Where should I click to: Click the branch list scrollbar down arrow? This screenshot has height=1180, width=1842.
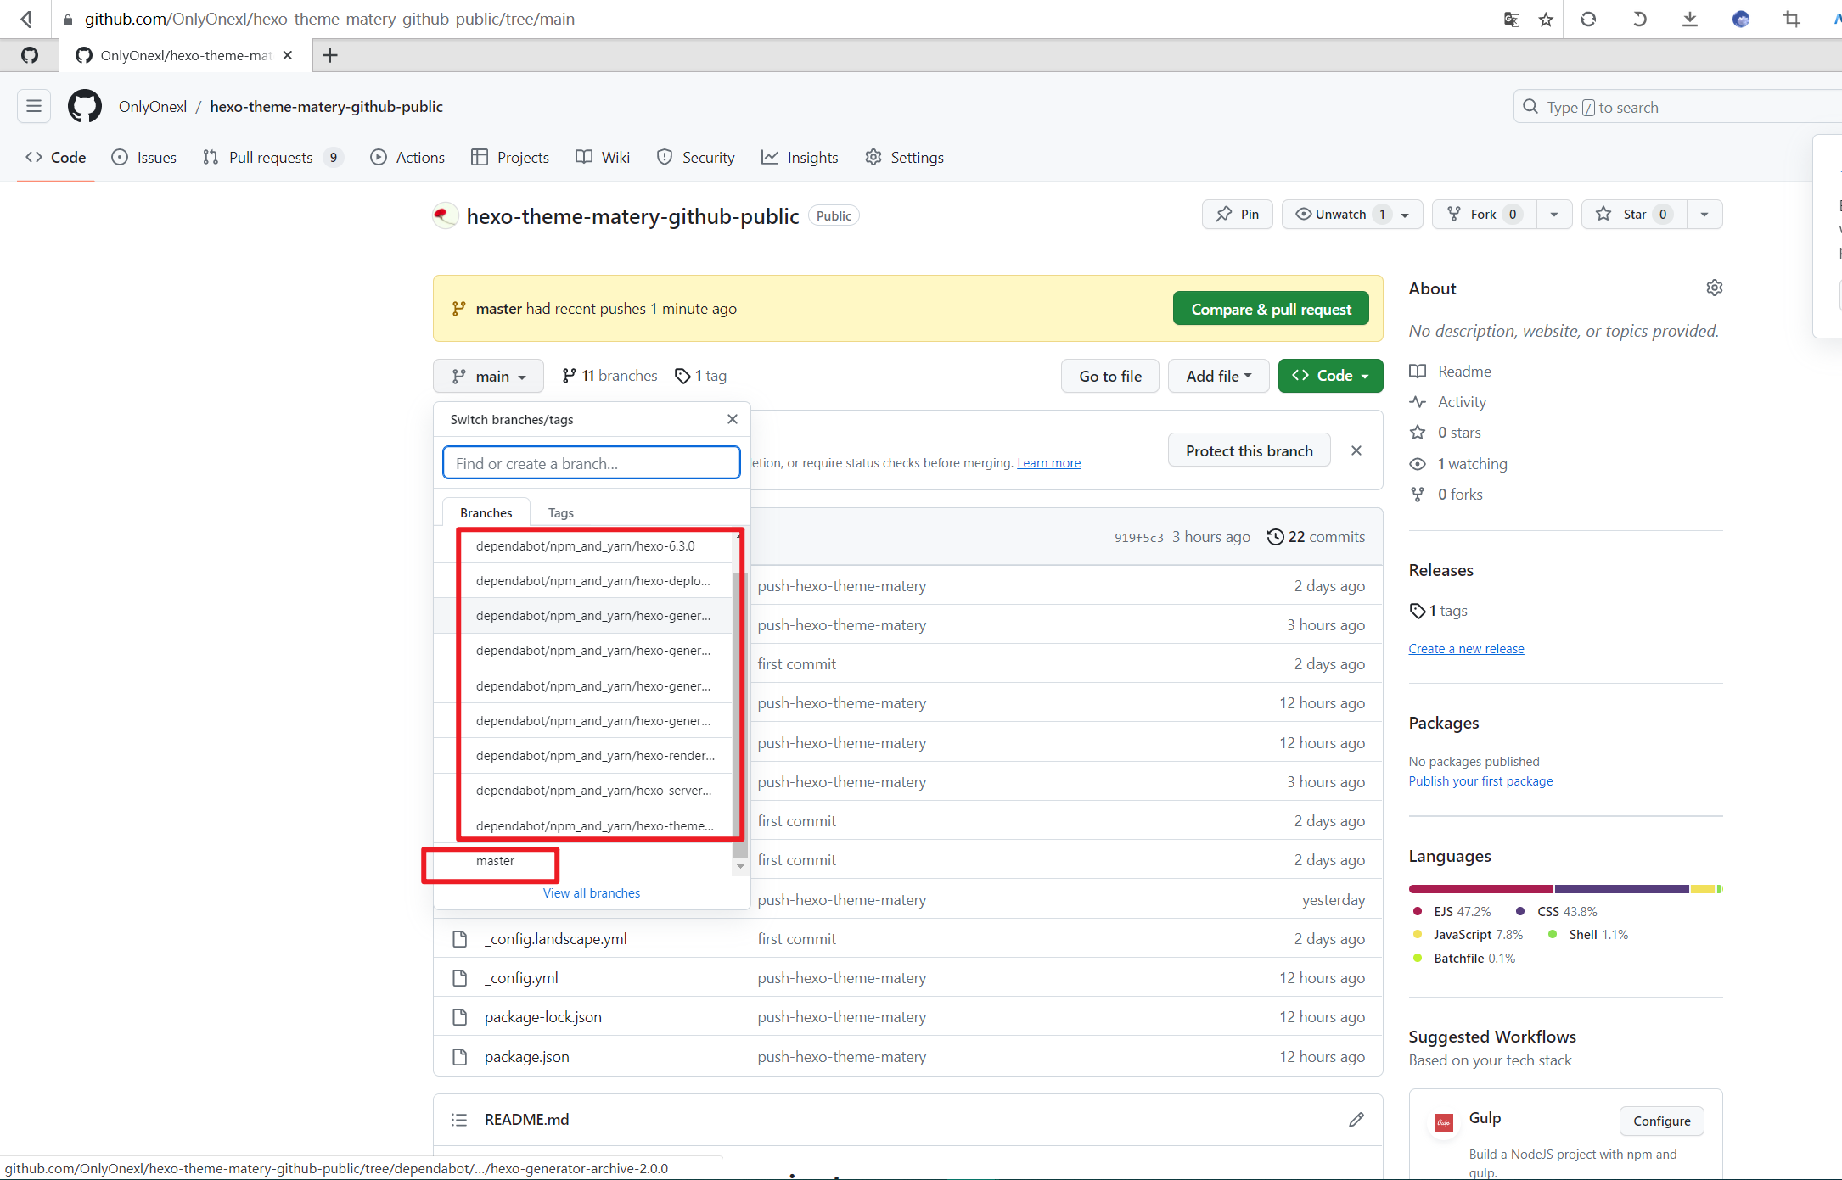(x=740, y=867)
